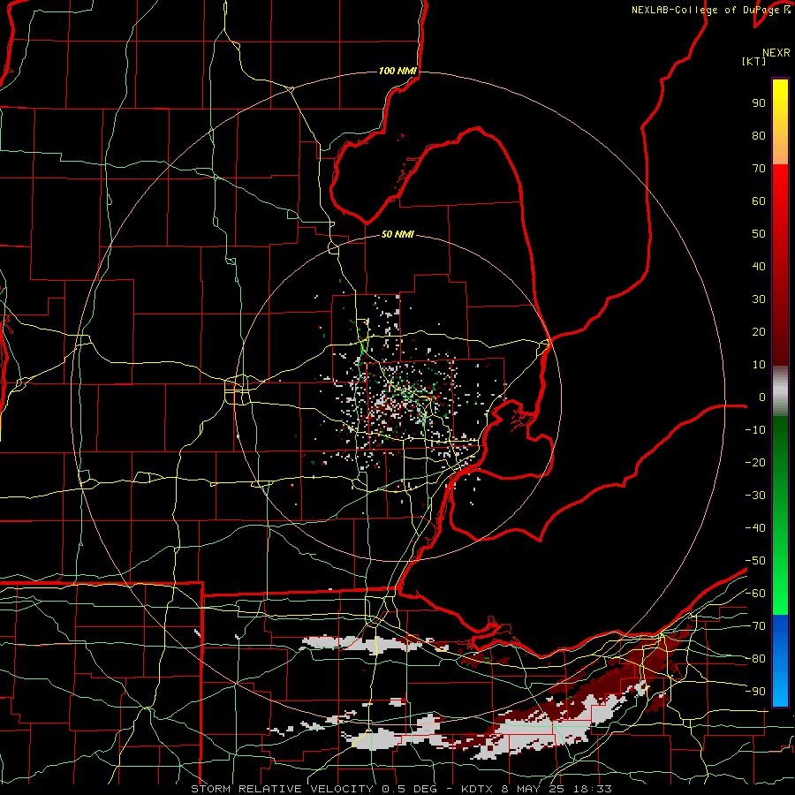The image size is (795, 795).
Task: Click the -20 value on the velocity scale
Action: (x=755, y=462)
